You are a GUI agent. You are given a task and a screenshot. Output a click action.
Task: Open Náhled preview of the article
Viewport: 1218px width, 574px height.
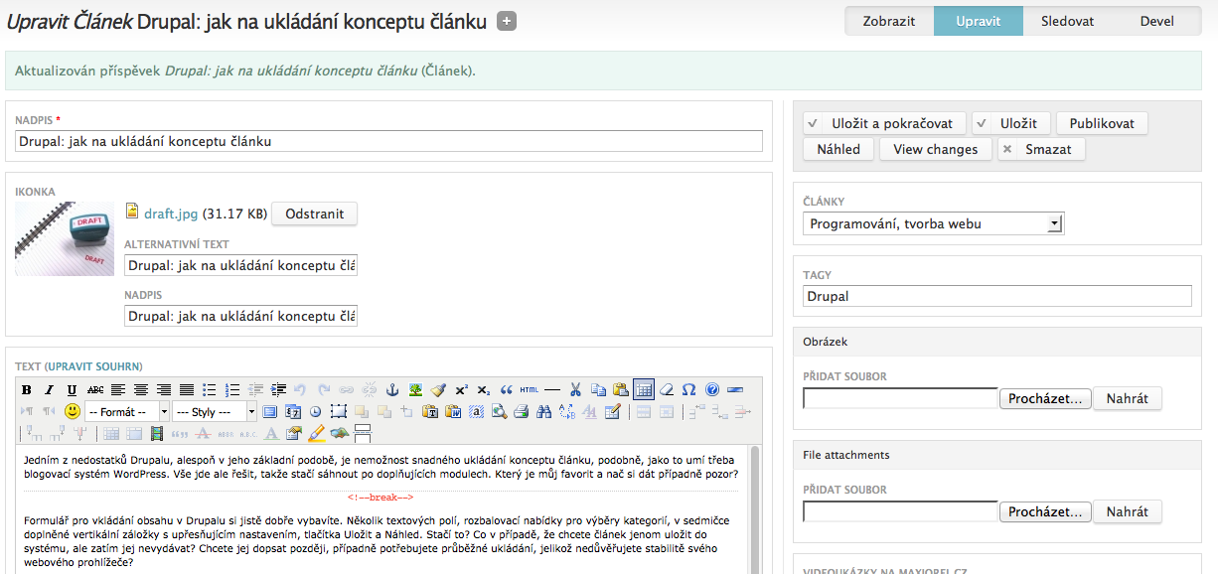(x=838, y=149)
